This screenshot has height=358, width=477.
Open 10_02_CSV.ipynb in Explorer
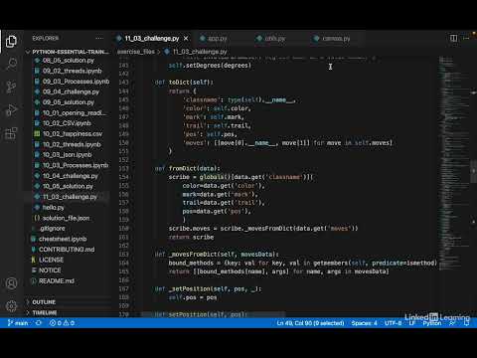pyautogui.click(x=67, y=123)
